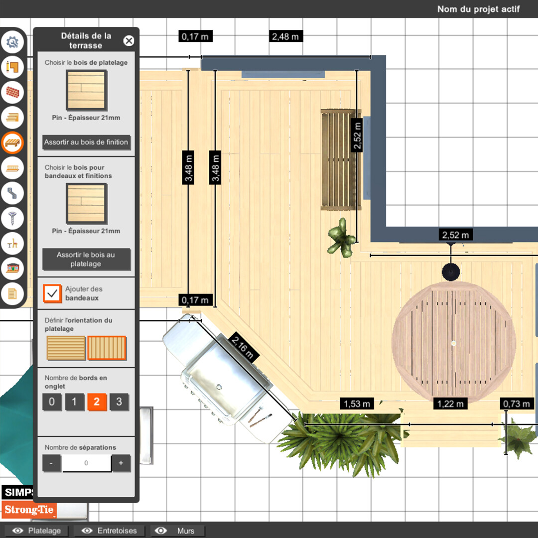Select the pencil shape drawing tool

[12, 67]
